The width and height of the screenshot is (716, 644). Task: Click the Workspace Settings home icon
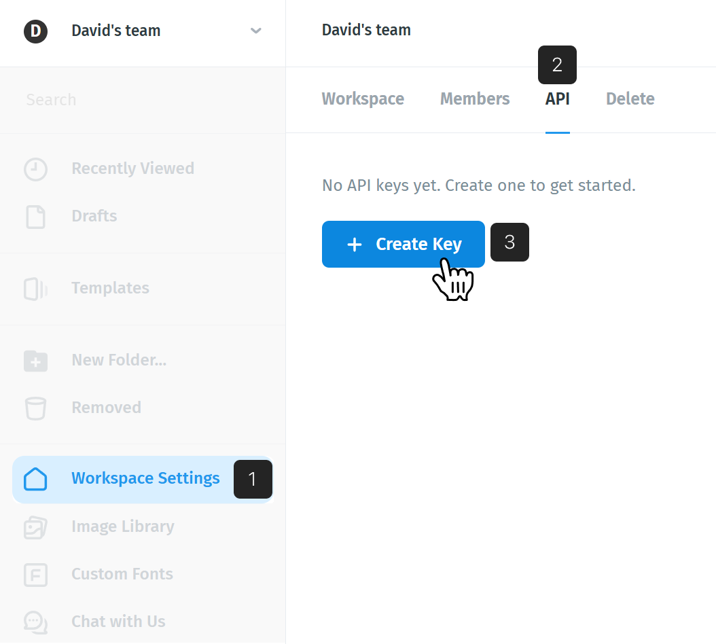click(35, 479)
